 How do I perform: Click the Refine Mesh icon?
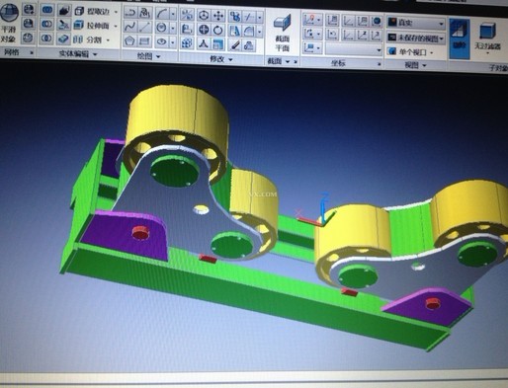pos(29,38)
